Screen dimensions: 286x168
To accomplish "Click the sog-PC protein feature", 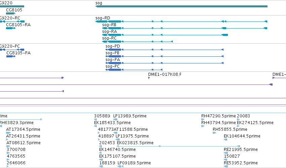I will point(134,70).
